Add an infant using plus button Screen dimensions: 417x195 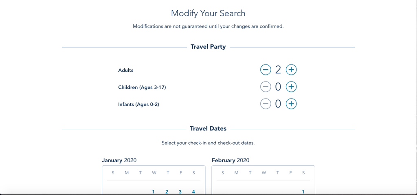pyautogui.click(x=291, y=104)
